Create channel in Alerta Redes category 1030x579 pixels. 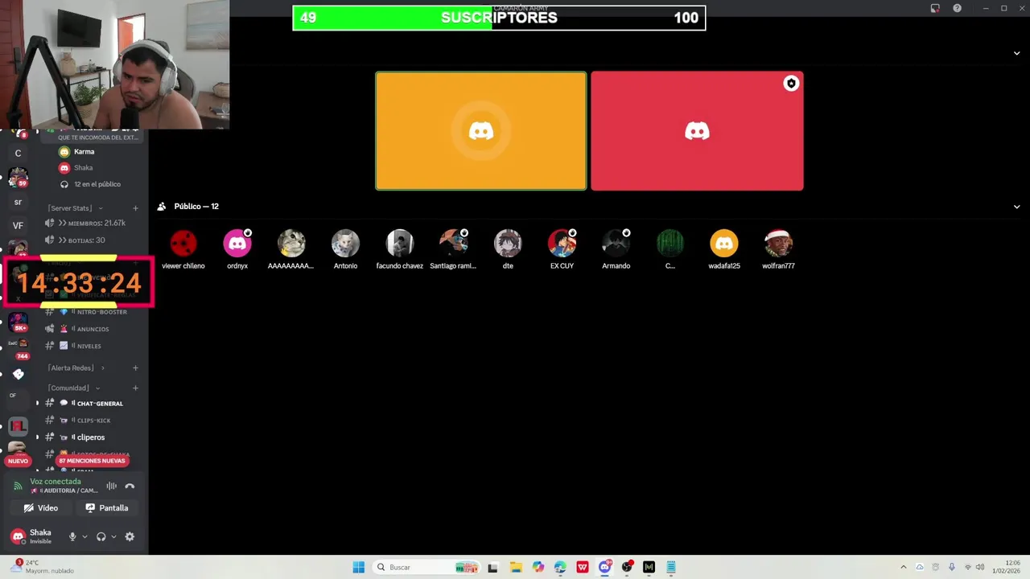(x=135, y=368)
